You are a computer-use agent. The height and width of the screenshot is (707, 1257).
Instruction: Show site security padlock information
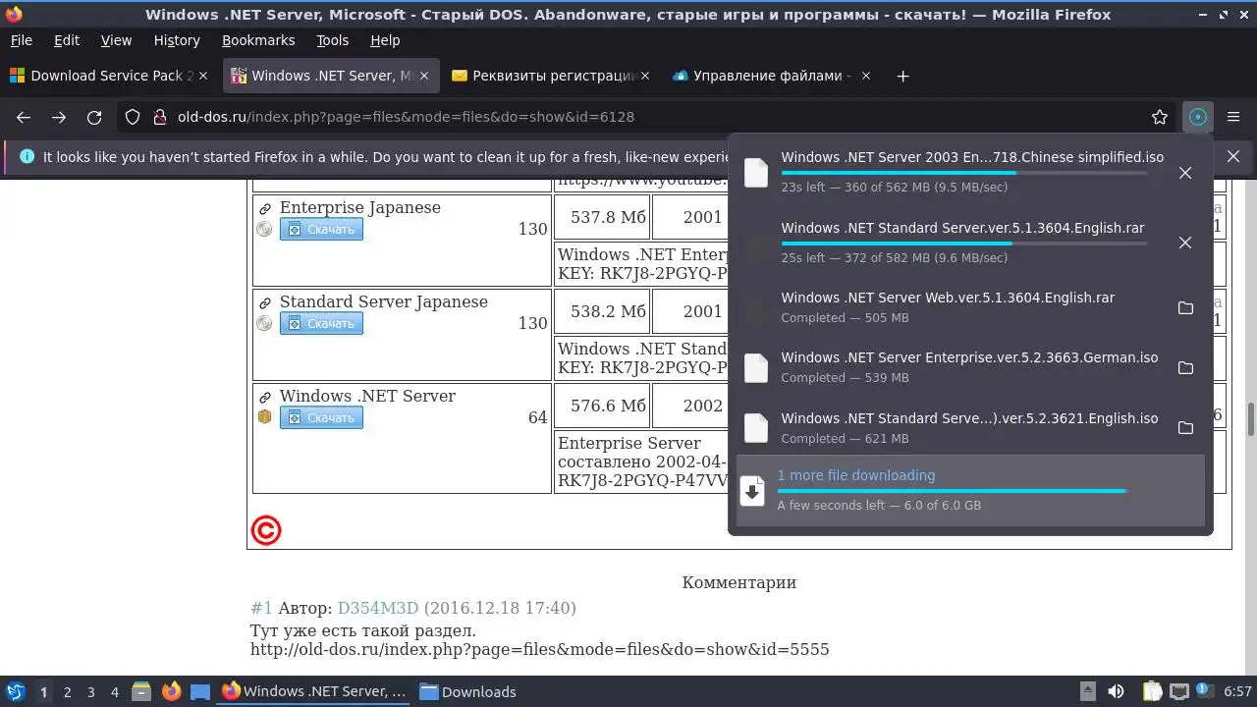tap(159, 117)
